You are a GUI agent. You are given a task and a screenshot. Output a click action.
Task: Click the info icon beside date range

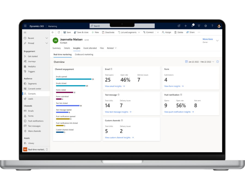218,62
